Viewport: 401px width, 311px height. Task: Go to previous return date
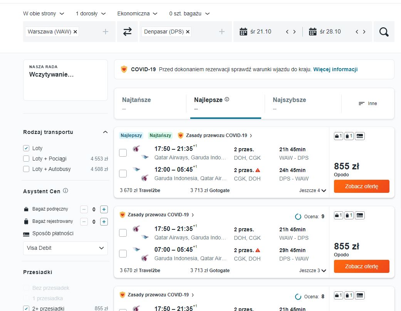(357, 32)
